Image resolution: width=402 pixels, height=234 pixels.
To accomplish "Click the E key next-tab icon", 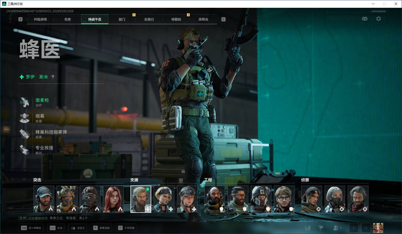I will (x=223, y=19).
